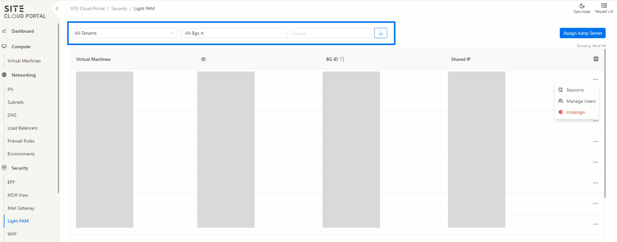Click the red Unassign icon

click(x=561, y=112)
